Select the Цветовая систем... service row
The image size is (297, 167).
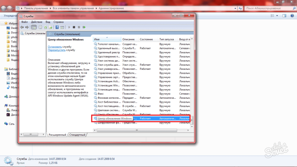tap(141, 110)
